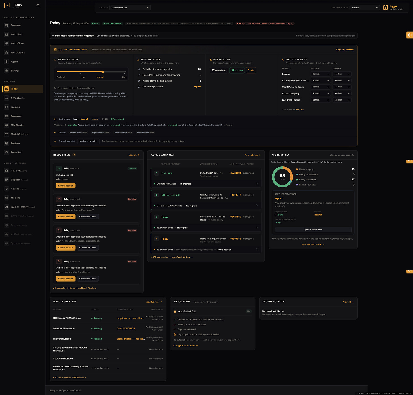The width and height of the screenshot is (413, 395).
Task: Open the Capture (Legacy) icon
Action: [7, 170]
